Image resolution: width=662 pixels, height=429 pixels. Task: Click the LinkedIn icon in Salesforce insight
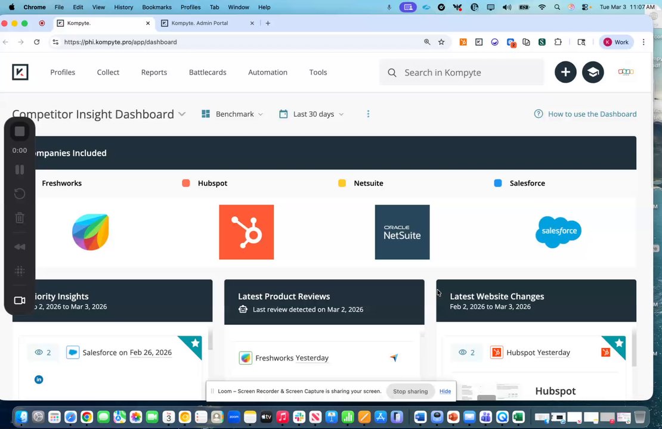39,379
